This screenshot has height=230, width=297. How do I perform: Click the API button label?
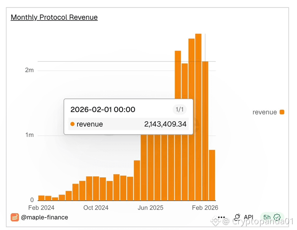pyautogui.click(x=248, y=217)
